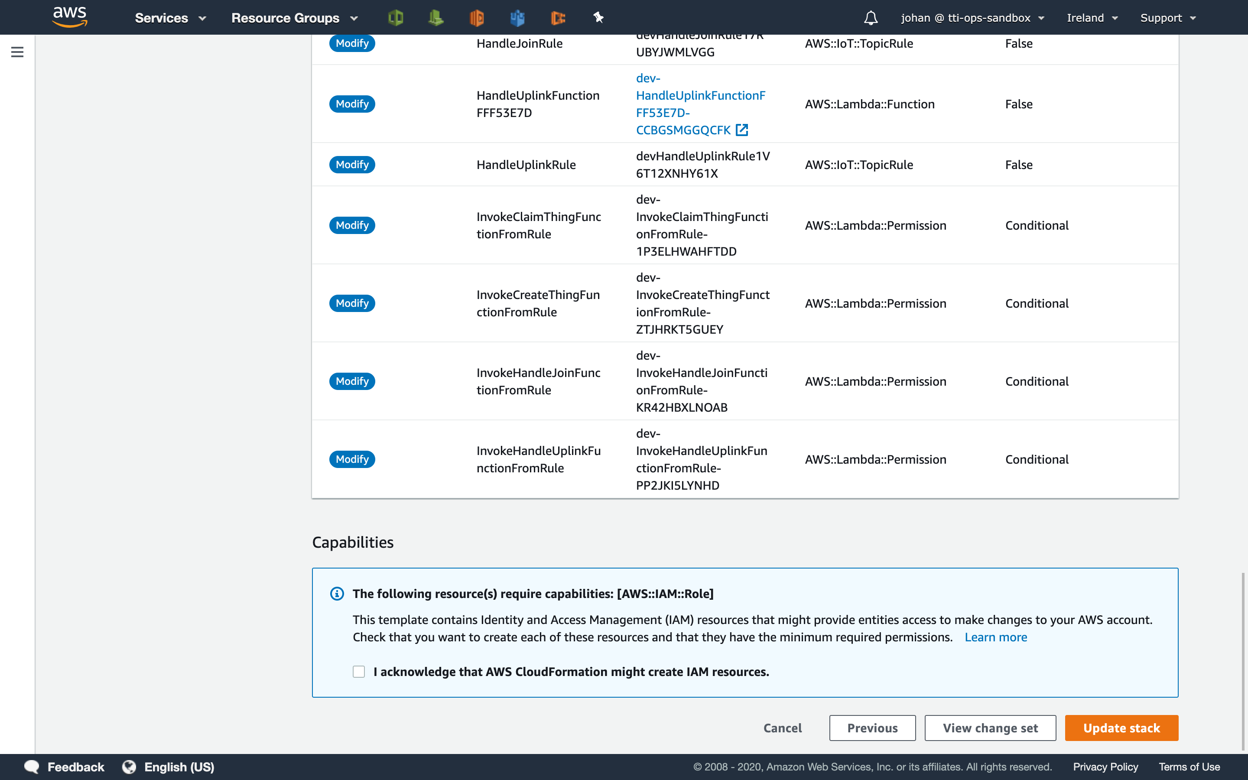Click the globe icon next to English (US)
1248x780 pixels.
pos(129,767)
